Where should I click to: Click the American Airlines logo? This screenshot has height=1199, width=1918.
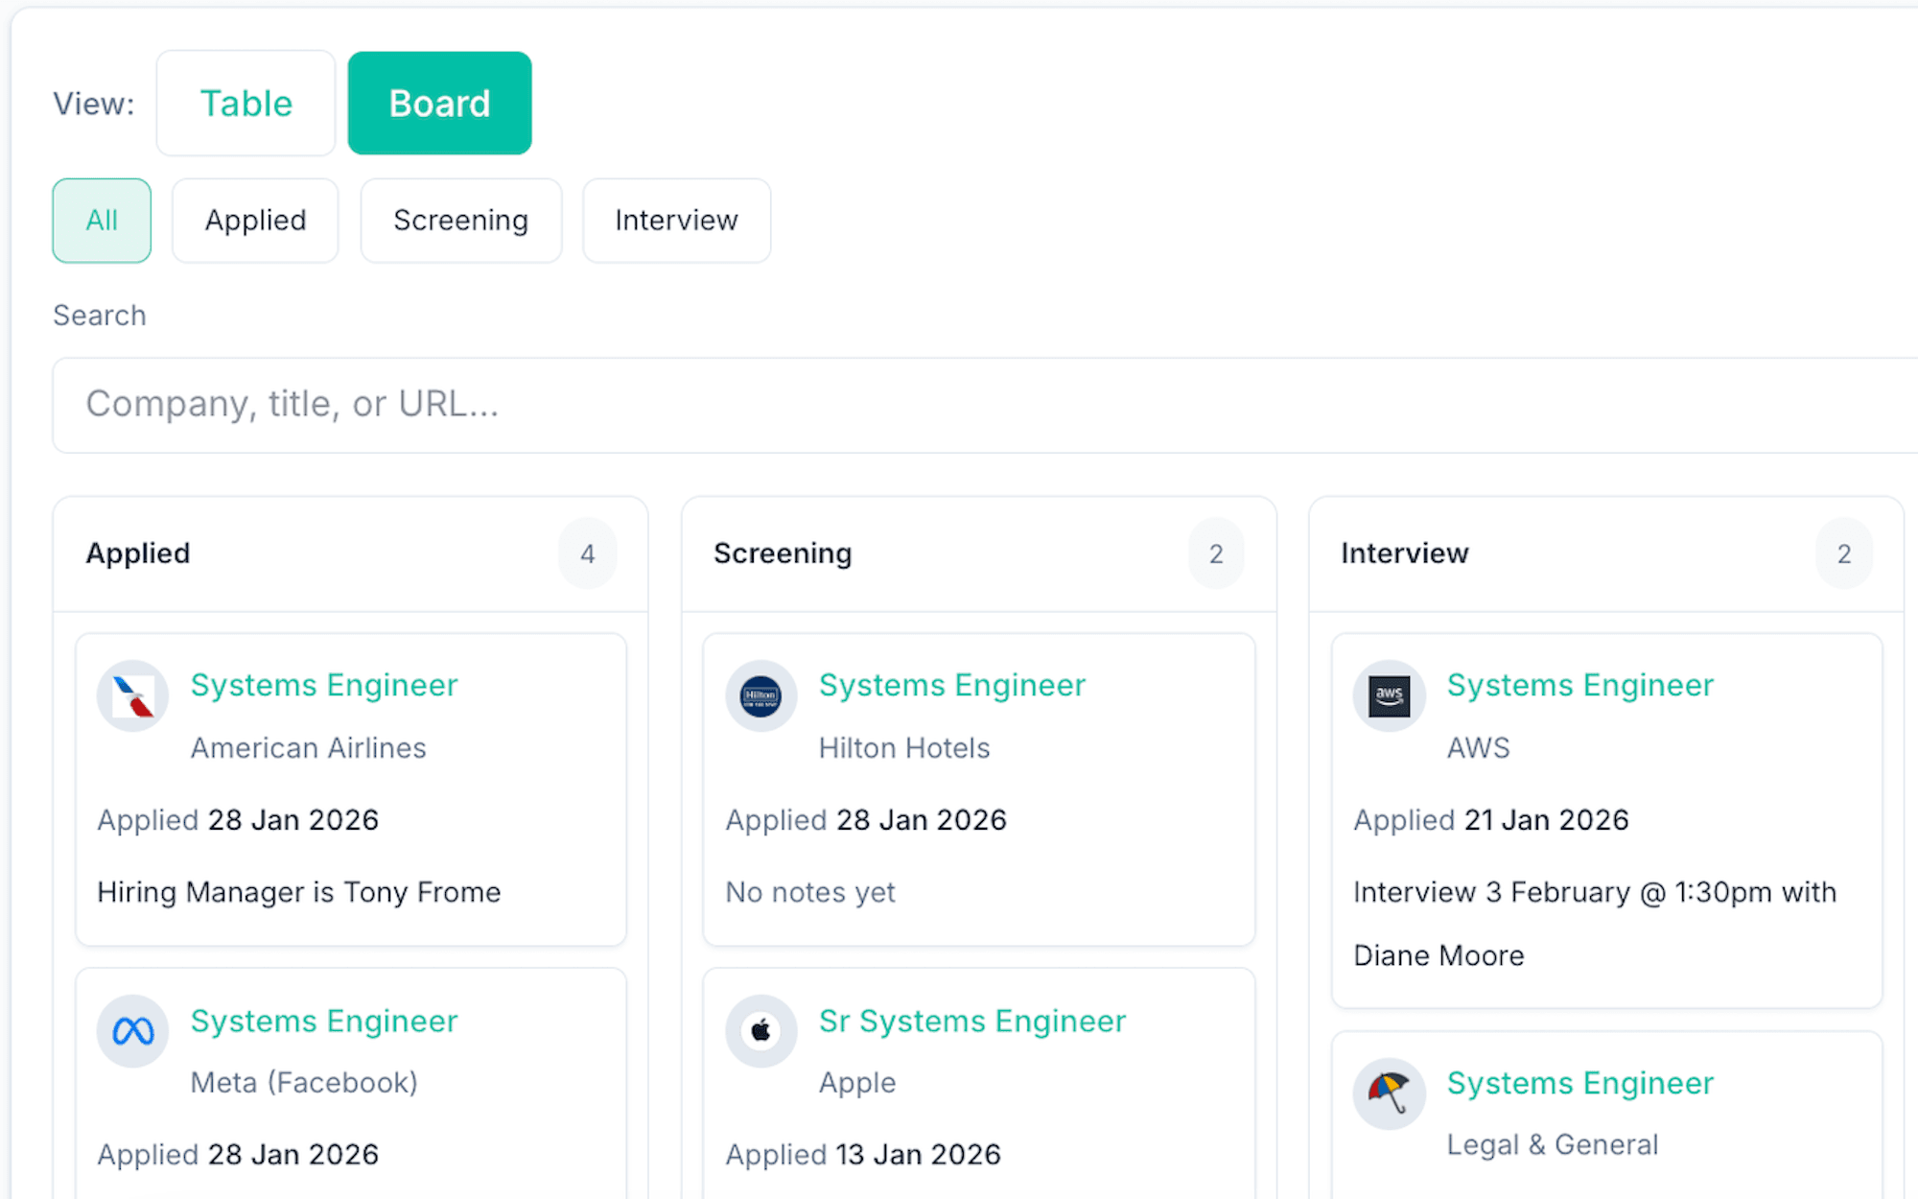click(x=132, y=695)
